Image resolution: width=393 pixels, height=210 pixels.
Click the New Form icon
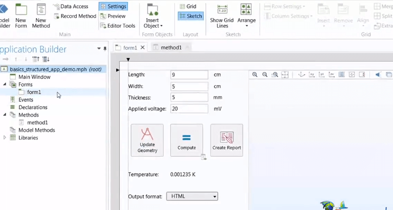21,10
